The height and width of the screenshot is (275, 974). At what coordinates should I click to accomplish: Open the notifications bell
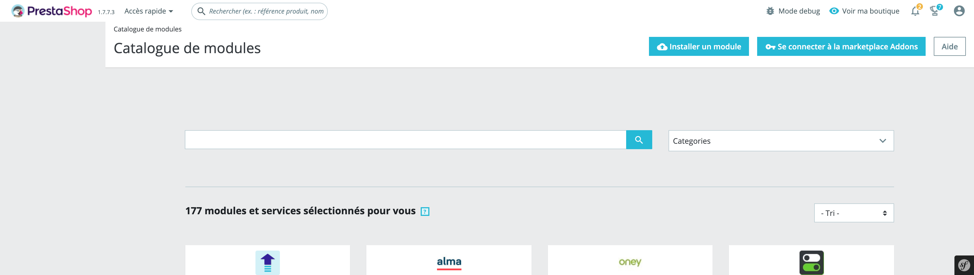click(915, 11)
